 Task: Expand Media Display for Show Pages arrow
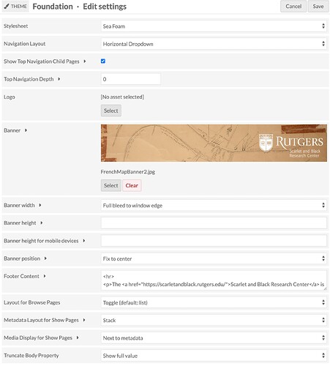click(x=78, y=337)
